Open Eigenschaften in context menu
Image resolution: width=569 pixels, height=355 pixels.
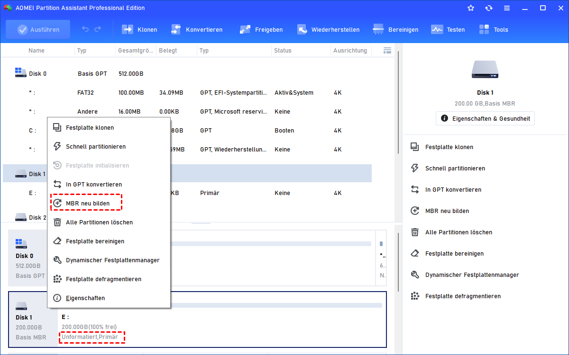109,298
